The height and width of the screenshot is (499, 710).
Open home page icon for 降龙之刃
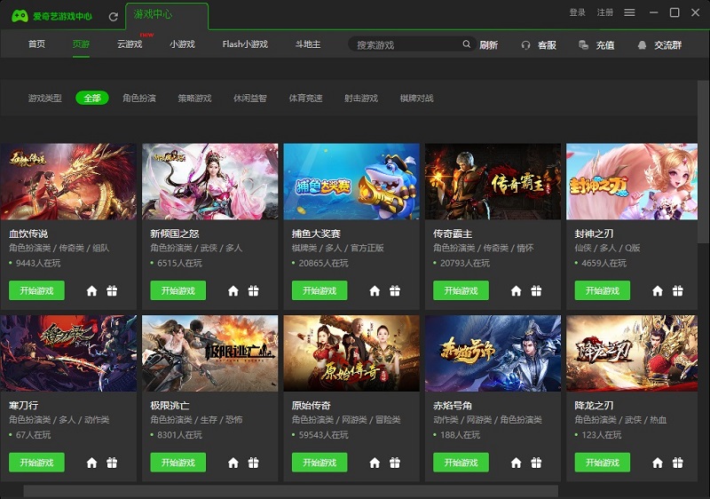(658, 463)
